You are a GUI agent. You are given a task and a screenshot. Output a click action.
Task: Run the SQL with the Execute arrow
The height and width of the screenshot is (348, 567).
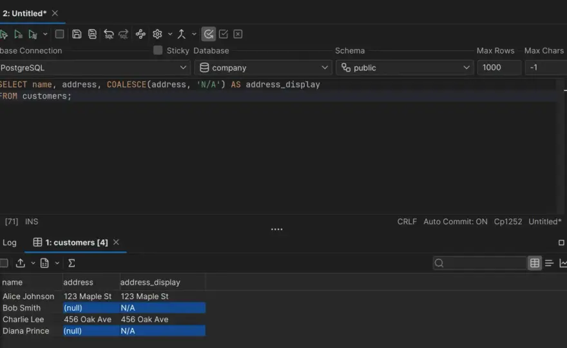tap(4, 34)
